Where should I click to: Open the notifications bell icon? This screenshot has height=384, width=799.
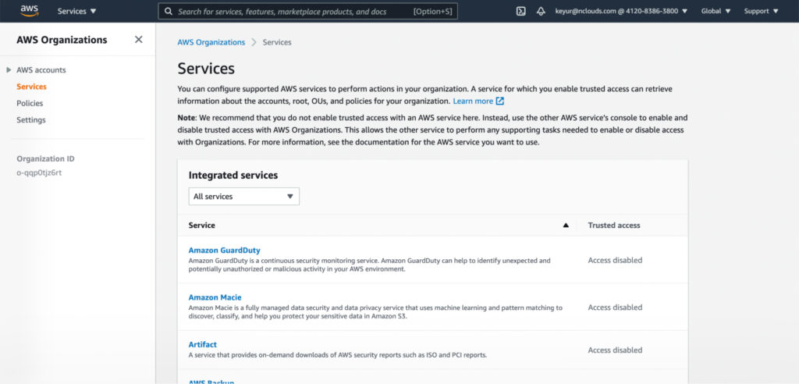[x=542, y=11]
